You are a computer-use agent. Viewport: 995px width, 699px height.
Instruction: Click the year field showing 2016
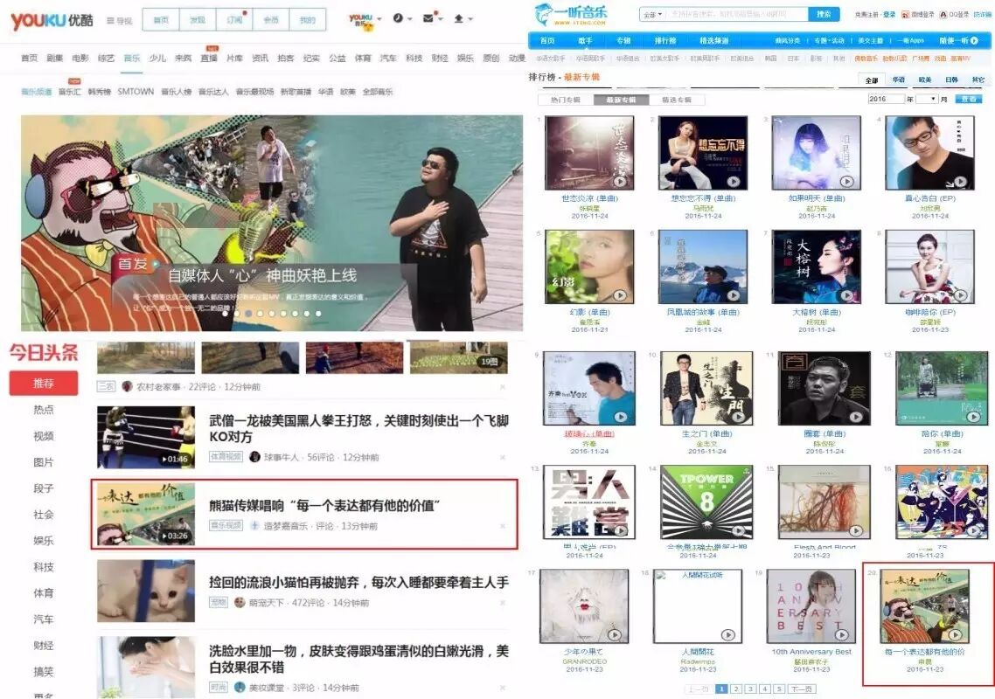point(886,99)
